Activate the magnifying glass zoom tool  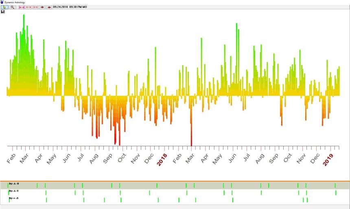coord(13,7)
